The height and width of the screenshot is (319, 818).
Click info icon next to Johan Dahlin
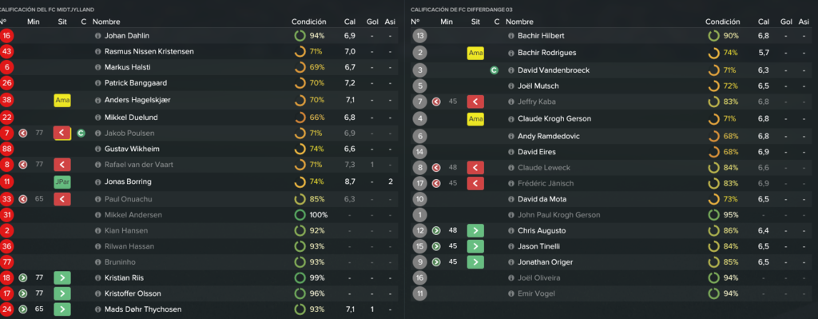(x=98, y=36)
